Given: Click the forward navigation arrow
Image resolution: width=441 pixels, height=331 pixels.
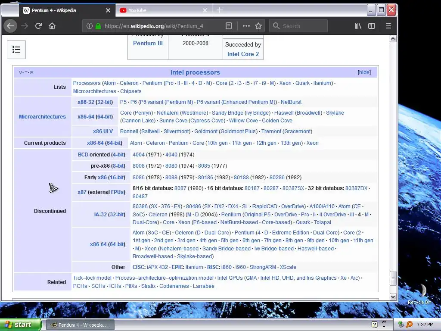Looking at the screenshot, I should point(25,26).
